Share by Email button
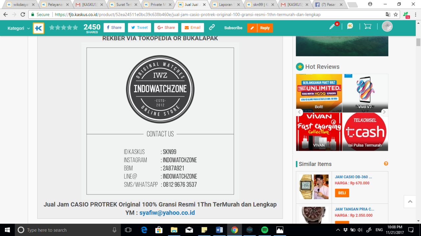The height and width of the screenshot is (236, 421). [x=192, y=28]
